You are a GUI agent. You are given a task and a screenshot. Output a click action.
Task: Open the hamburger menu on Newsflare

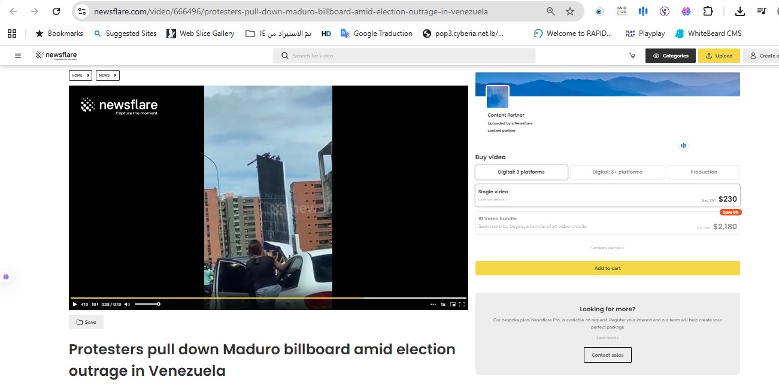[x=18, y=56]
